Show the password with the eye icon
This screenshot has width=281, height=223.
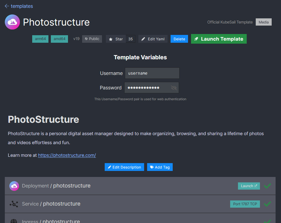(x=174, y=88)
